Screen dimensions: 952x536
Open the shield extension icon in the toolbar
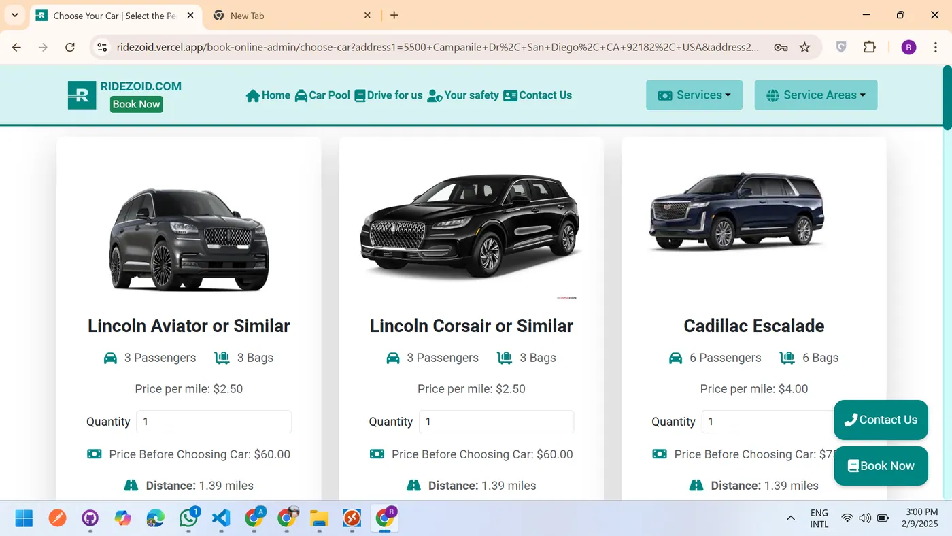(x=841, y=47)
